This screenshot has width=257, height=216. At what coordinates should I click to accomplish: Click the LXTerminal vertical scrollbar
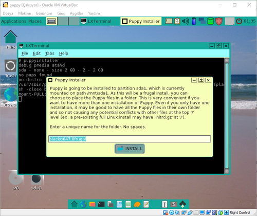[x=227, y=116]
